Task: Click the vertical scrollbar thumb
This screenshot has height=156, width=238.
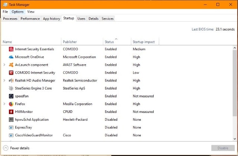Action: (x=235, y=83)
